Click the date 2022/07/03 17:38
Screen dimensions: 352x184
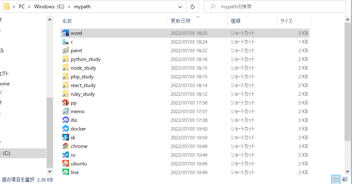point(189,120)
